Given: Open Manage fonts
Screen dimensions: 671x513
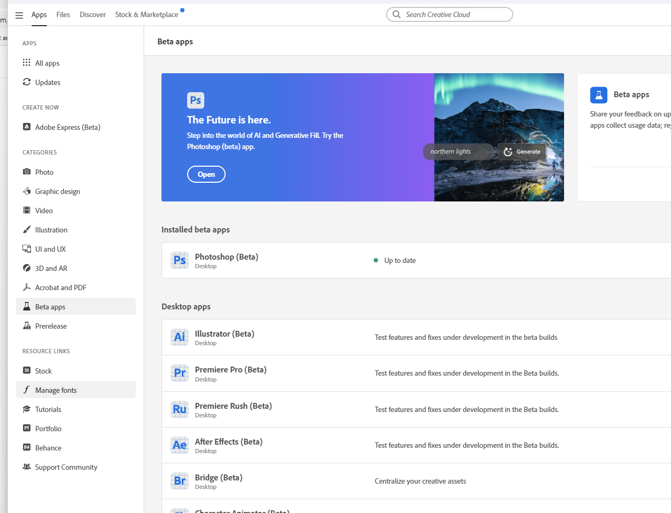Looking at the screenshot, I should pyautogui.click(x=56, y=390).
